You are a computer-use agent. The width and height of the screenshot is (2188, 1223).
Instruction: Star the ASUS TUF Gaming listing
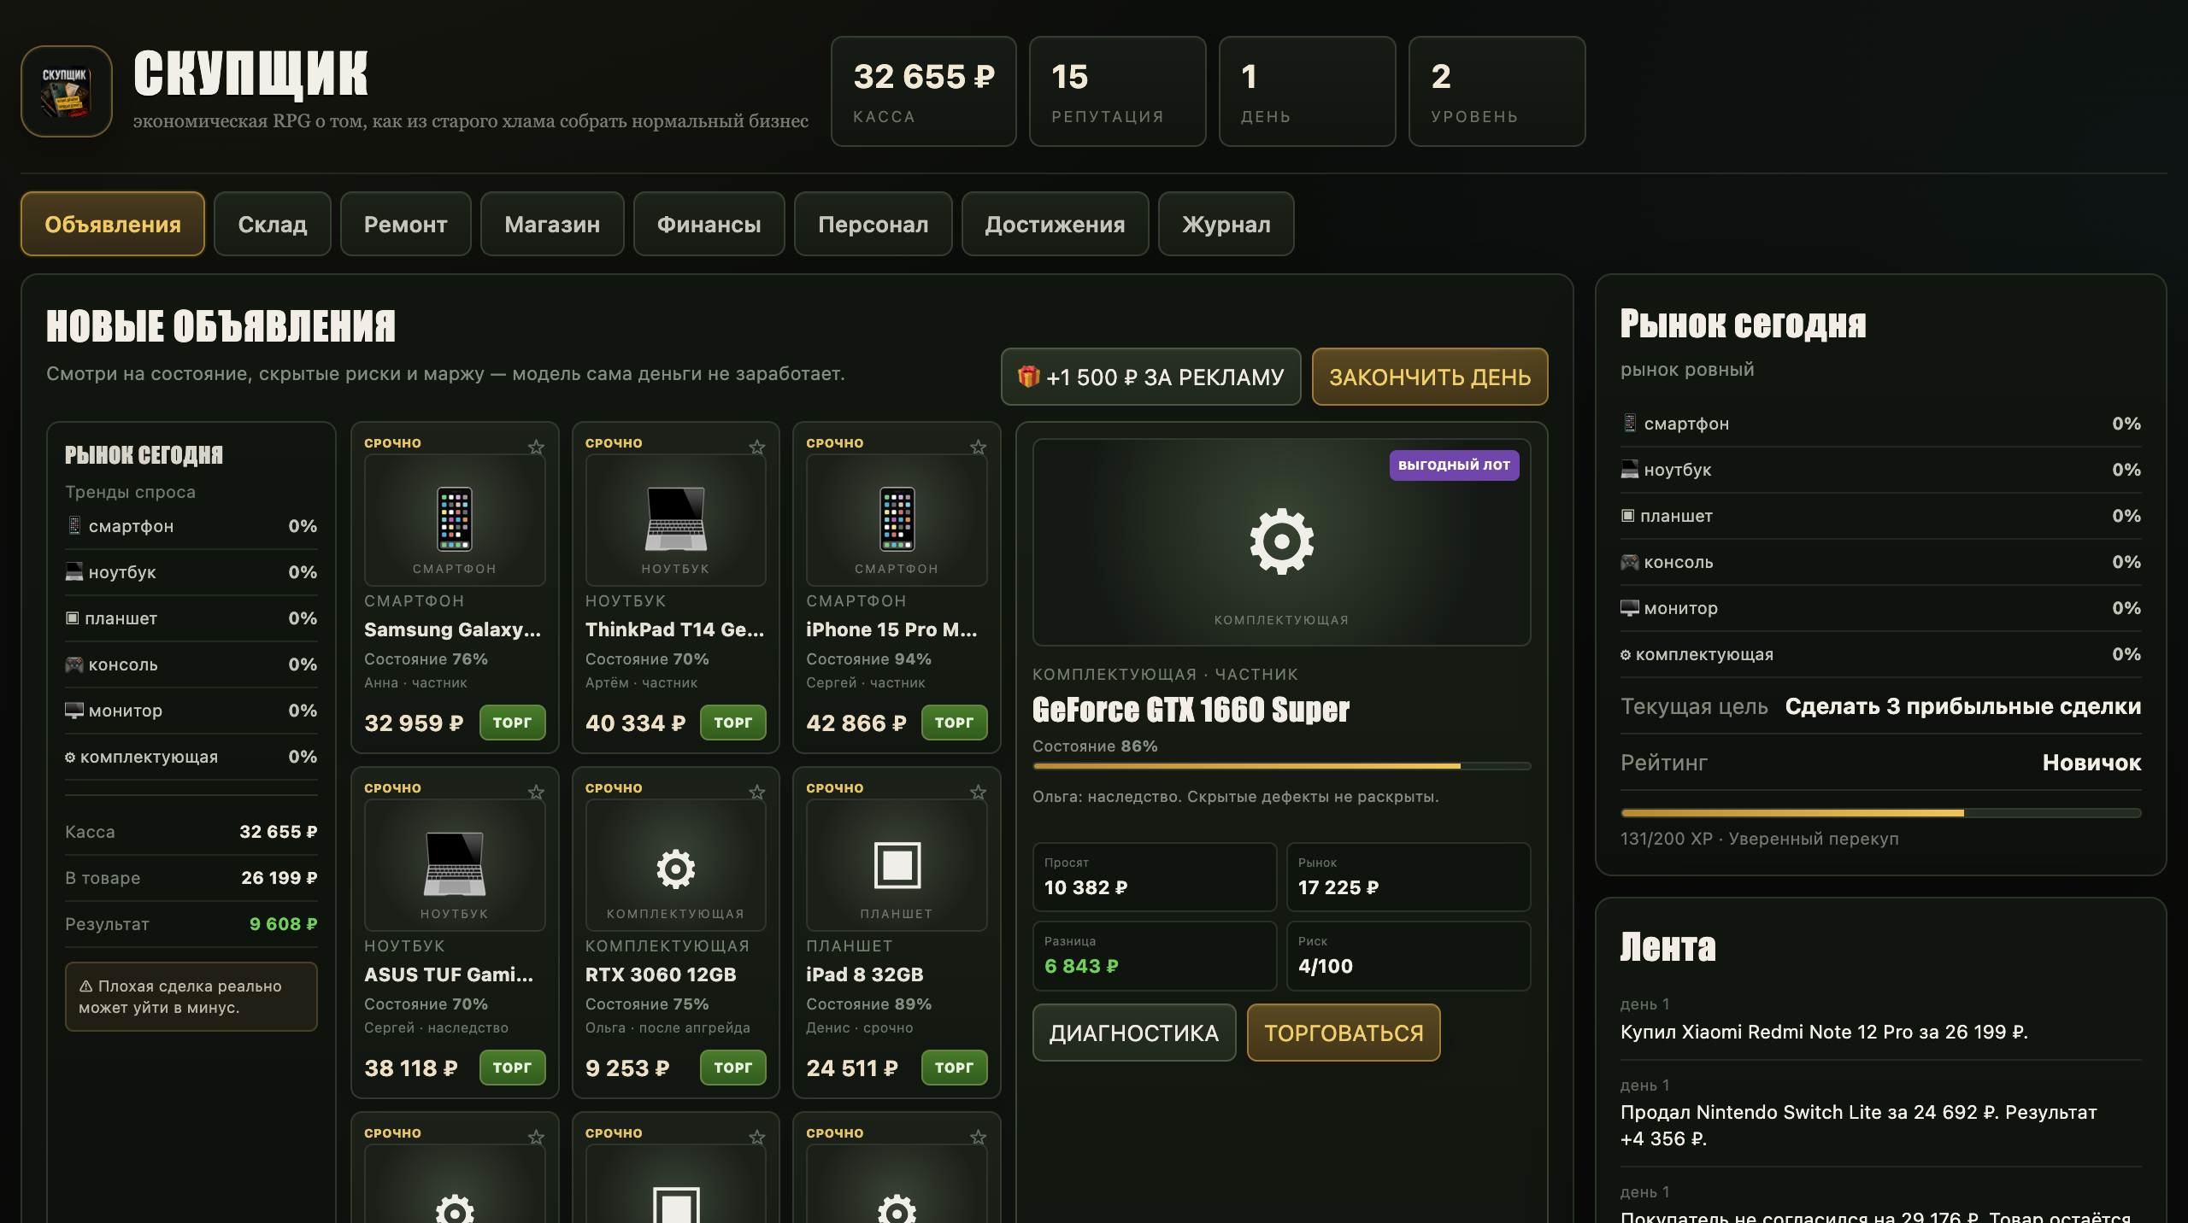pyautogui.click(x=536, y=793)
